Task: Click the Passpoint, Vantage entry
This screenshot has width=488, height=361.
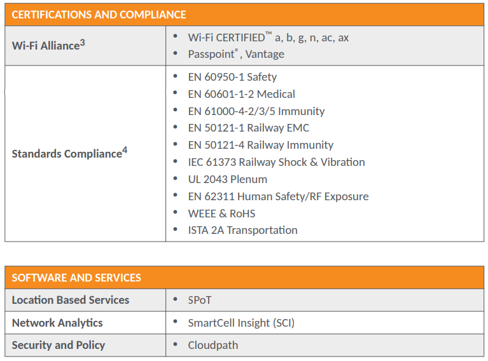Action: (x=235, y=54)
